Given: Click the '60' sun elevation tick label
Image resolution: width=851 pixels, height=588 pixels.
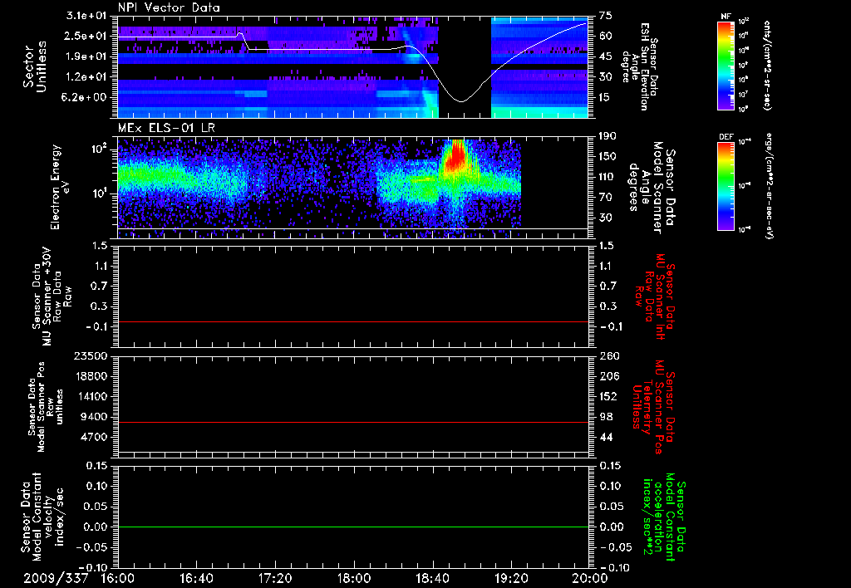Looking at the screenshot, I should 606,36.
